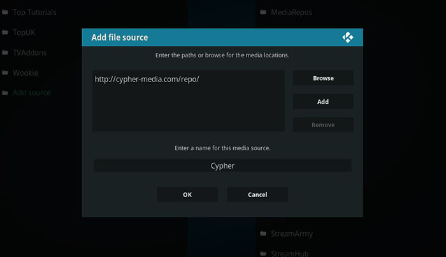Click the Browse button

tap(323, 78)
